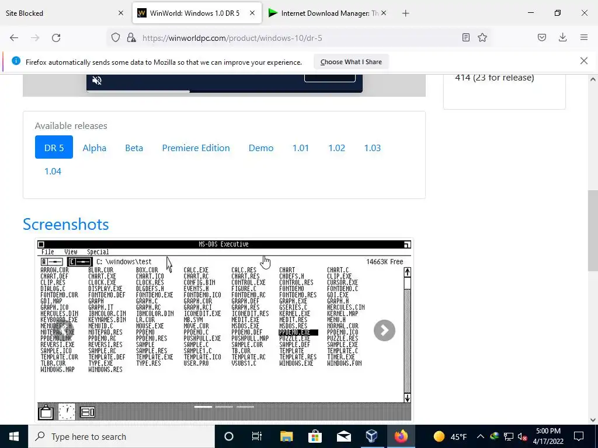The height and width of the screenshot is (448, 598).
Task: Open the Demo release
Action: pyautogui.click(x=261, y=148)
